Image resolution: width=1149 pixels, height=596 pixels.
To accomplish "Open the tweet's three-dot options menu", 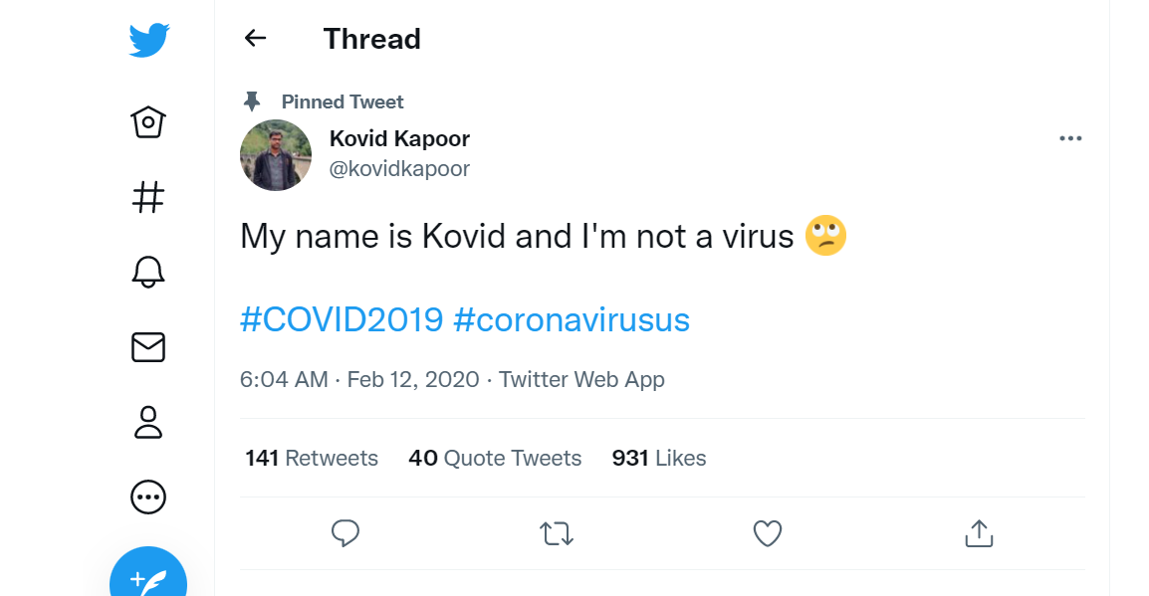I will click(x=1070, y=138).
